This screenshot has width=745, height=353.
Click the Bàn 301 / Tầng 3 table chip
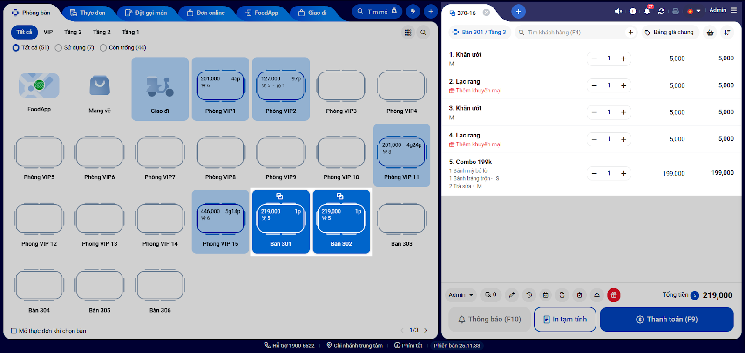point(479,33)
